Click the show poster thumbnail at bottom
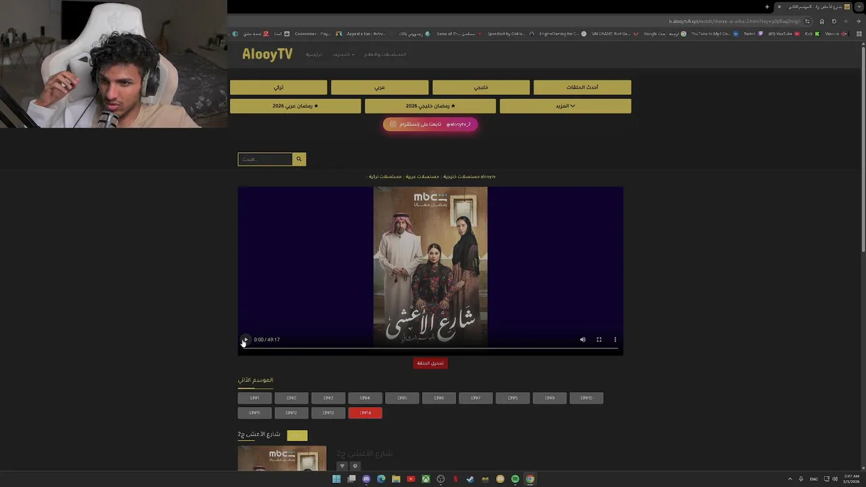This screenshot has height=487, width=866. [282, 458]
